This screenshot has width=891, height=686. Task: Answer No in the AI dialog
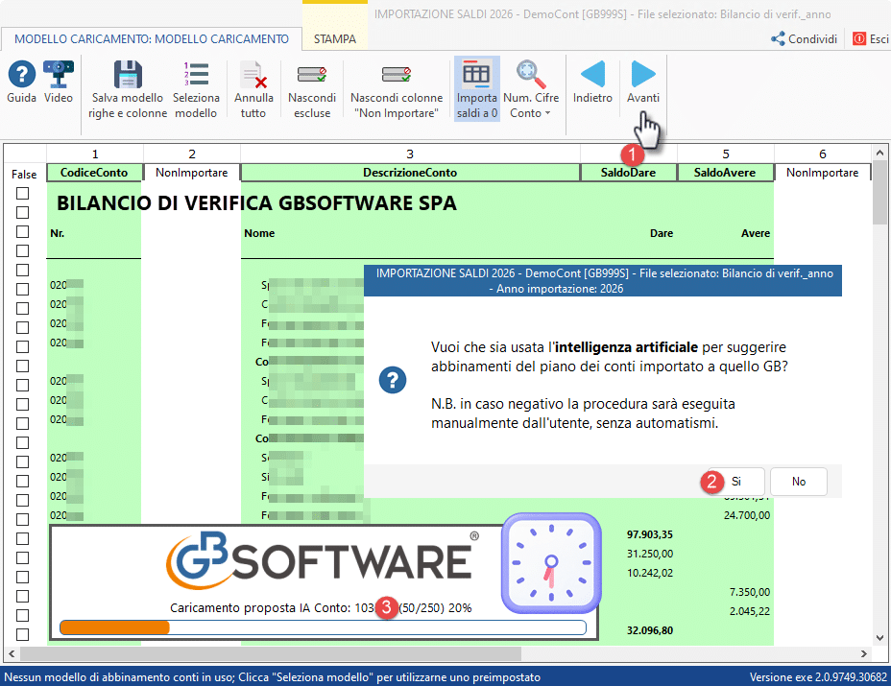tap(799, 482)
